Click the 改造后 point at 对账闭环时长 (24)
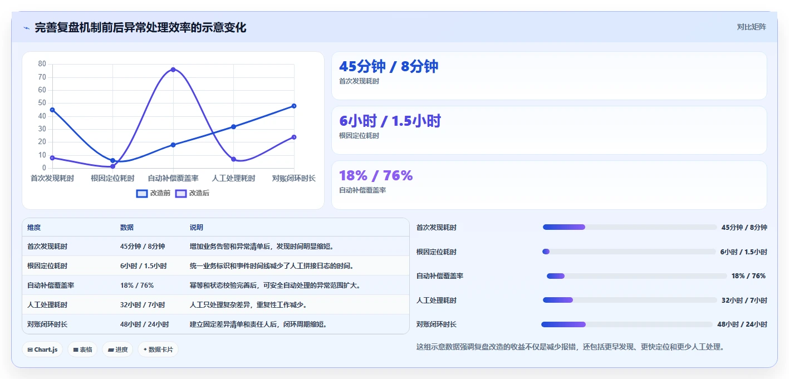Image resolution: width=789 pixels, height=379 pixels. [x=294, y=137]
